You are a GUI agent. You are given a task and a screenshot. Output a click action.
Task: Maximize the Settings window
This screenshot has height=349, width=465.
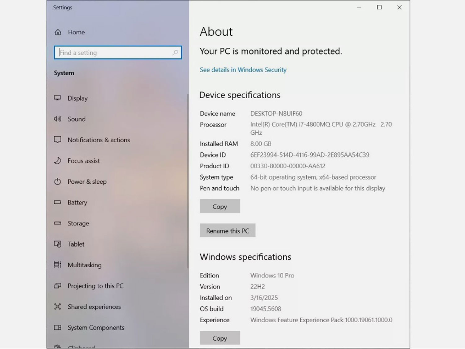[x=379, y=7]
